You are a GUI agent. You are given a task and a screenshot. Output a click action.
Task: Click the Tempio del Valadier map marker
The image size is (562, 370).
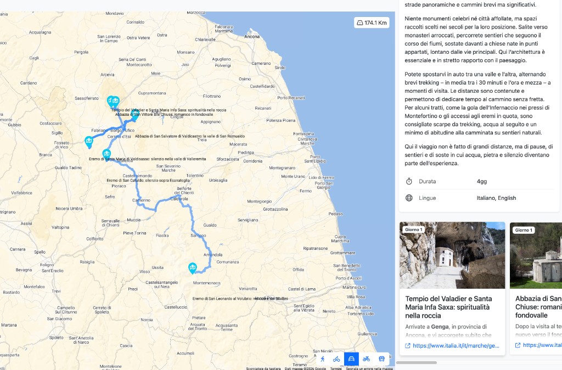click(x=111, y=102)
